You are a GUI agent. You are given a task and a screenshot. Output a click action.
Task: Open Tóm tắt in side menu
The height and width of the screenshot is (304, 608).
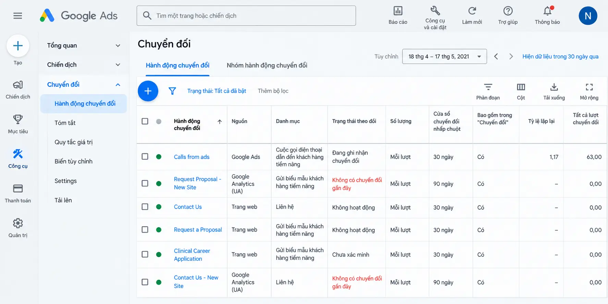(65, 123)
